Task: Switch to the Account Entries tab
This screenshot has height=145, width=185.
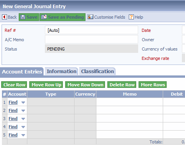Action: click(22, 72)
